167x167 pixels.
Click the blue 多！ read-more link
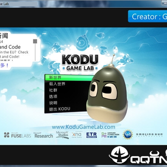[x=4, y=65]
